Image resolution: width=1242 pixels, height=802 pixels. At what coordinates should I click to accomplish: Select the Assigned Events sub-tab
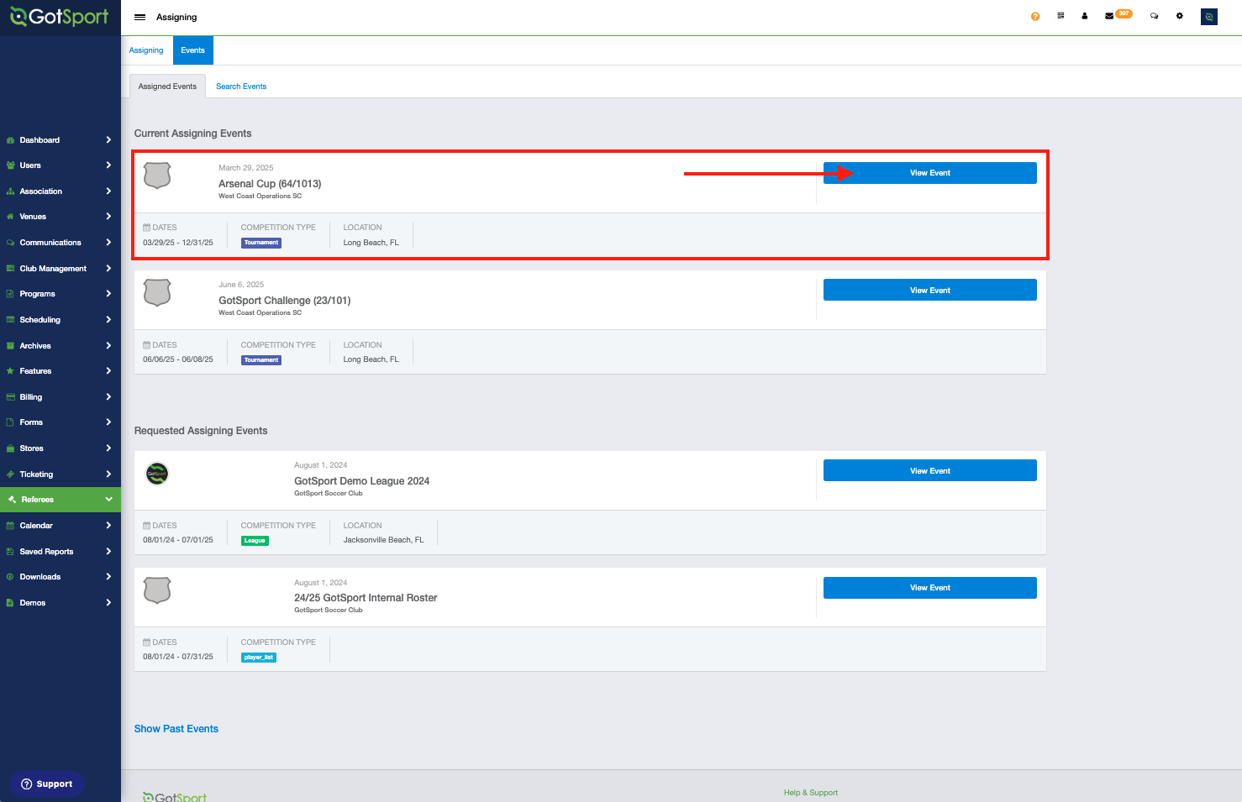(167, 86)
